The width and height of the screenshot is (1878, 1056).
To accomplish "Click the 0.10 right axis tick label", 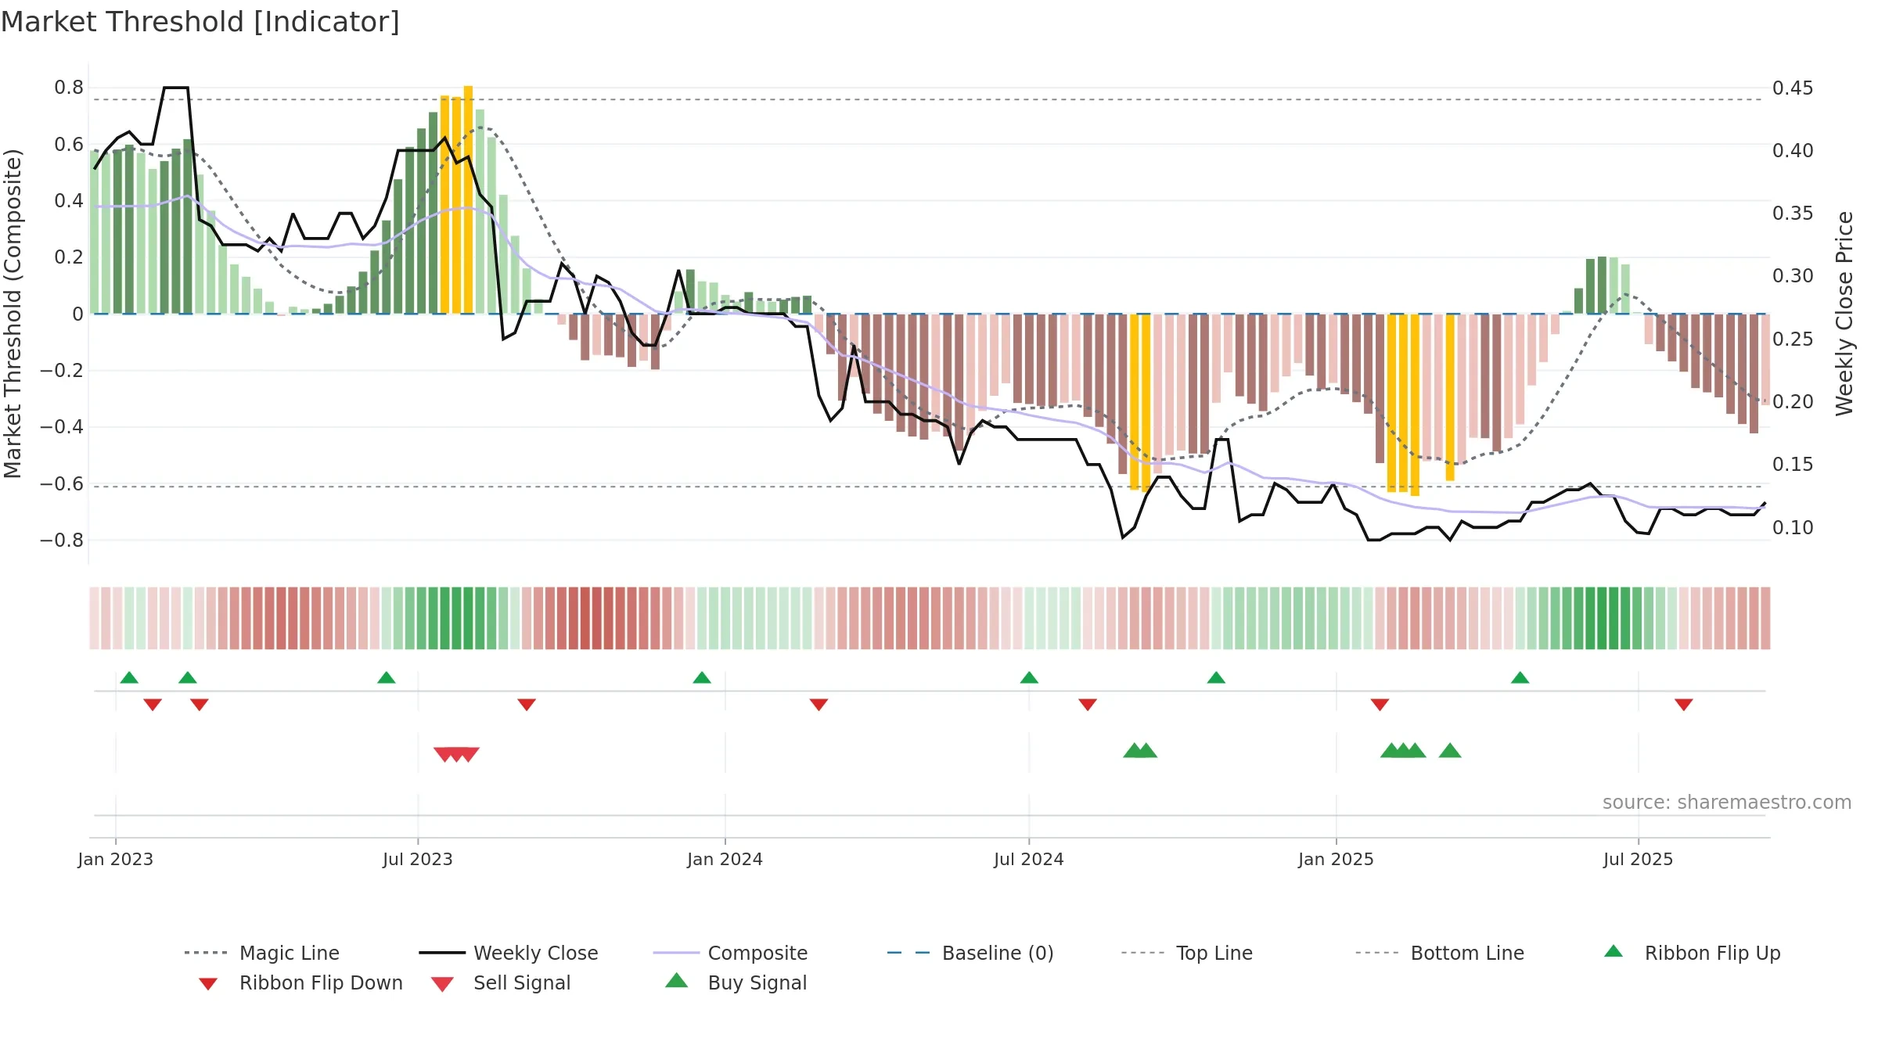I will click(1793, 528).
